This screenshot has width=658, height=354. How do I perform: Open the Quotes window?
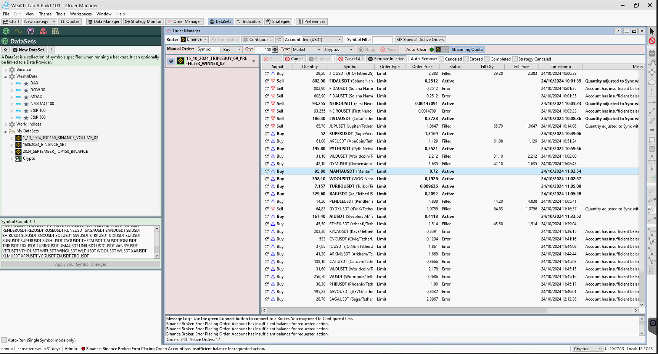[70, 22]
